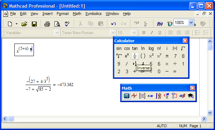Click the x squared button in Calculator
Screen dimensions: 215x130
coord(151,56)
